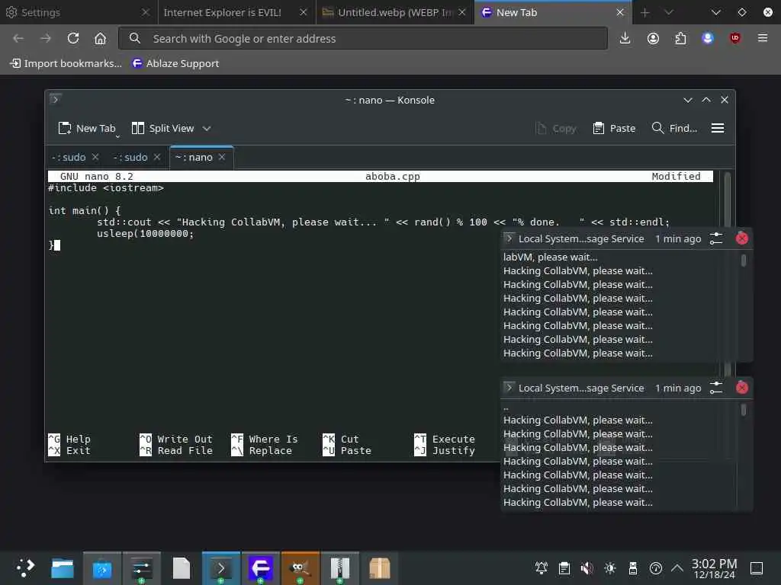Switch to first sudo Konsole tab
This screenshot has width=781, height=585.
[x=69, y=157]
